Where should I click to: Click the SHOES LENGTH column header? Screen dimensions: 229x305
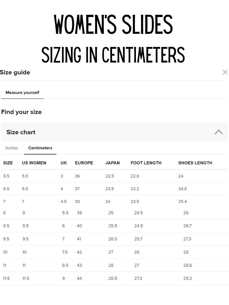pyautogui.click(x=195, y=163)
